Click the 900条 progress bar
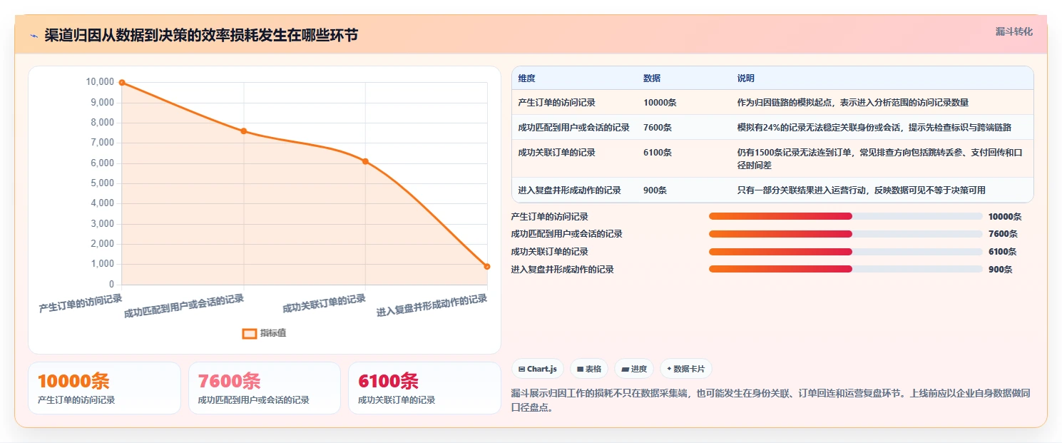 coord(846,269)
